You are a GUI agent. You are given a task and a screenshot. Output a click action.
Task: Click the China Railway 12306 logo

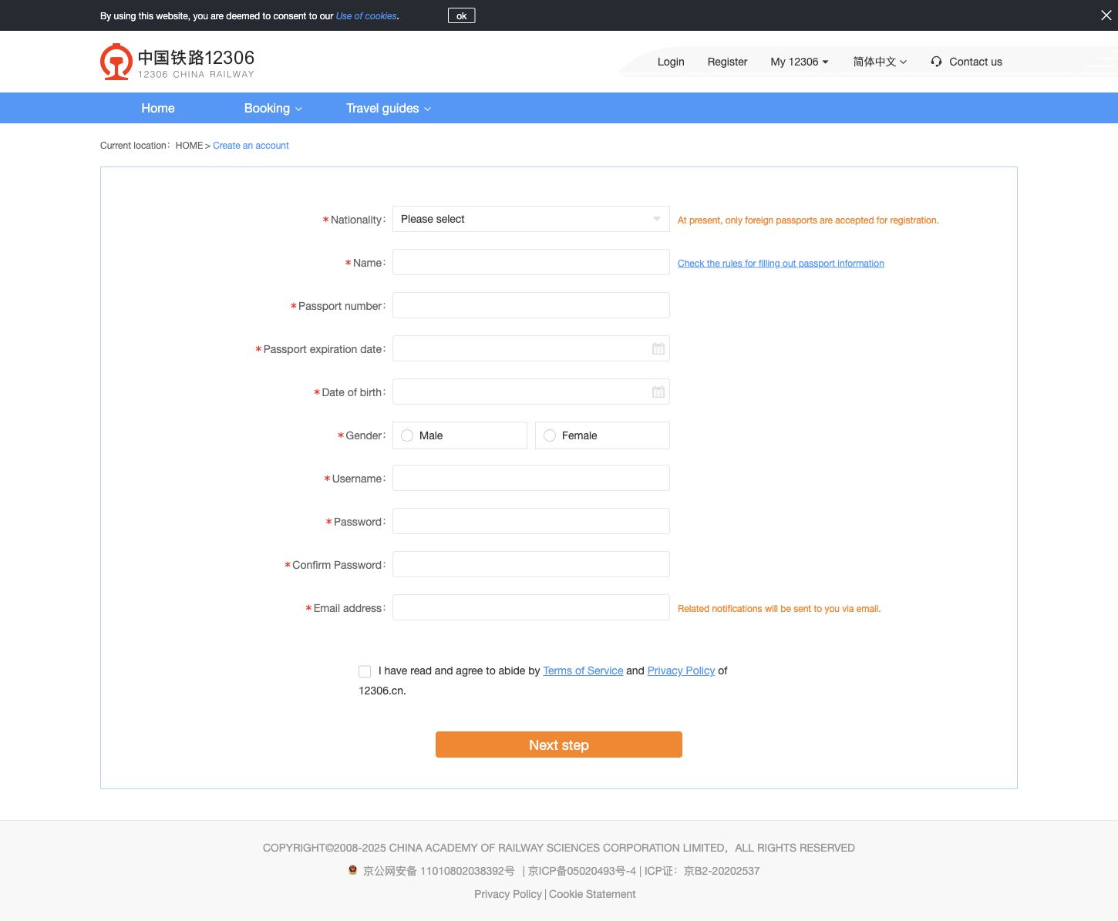(x=177, y=62)
